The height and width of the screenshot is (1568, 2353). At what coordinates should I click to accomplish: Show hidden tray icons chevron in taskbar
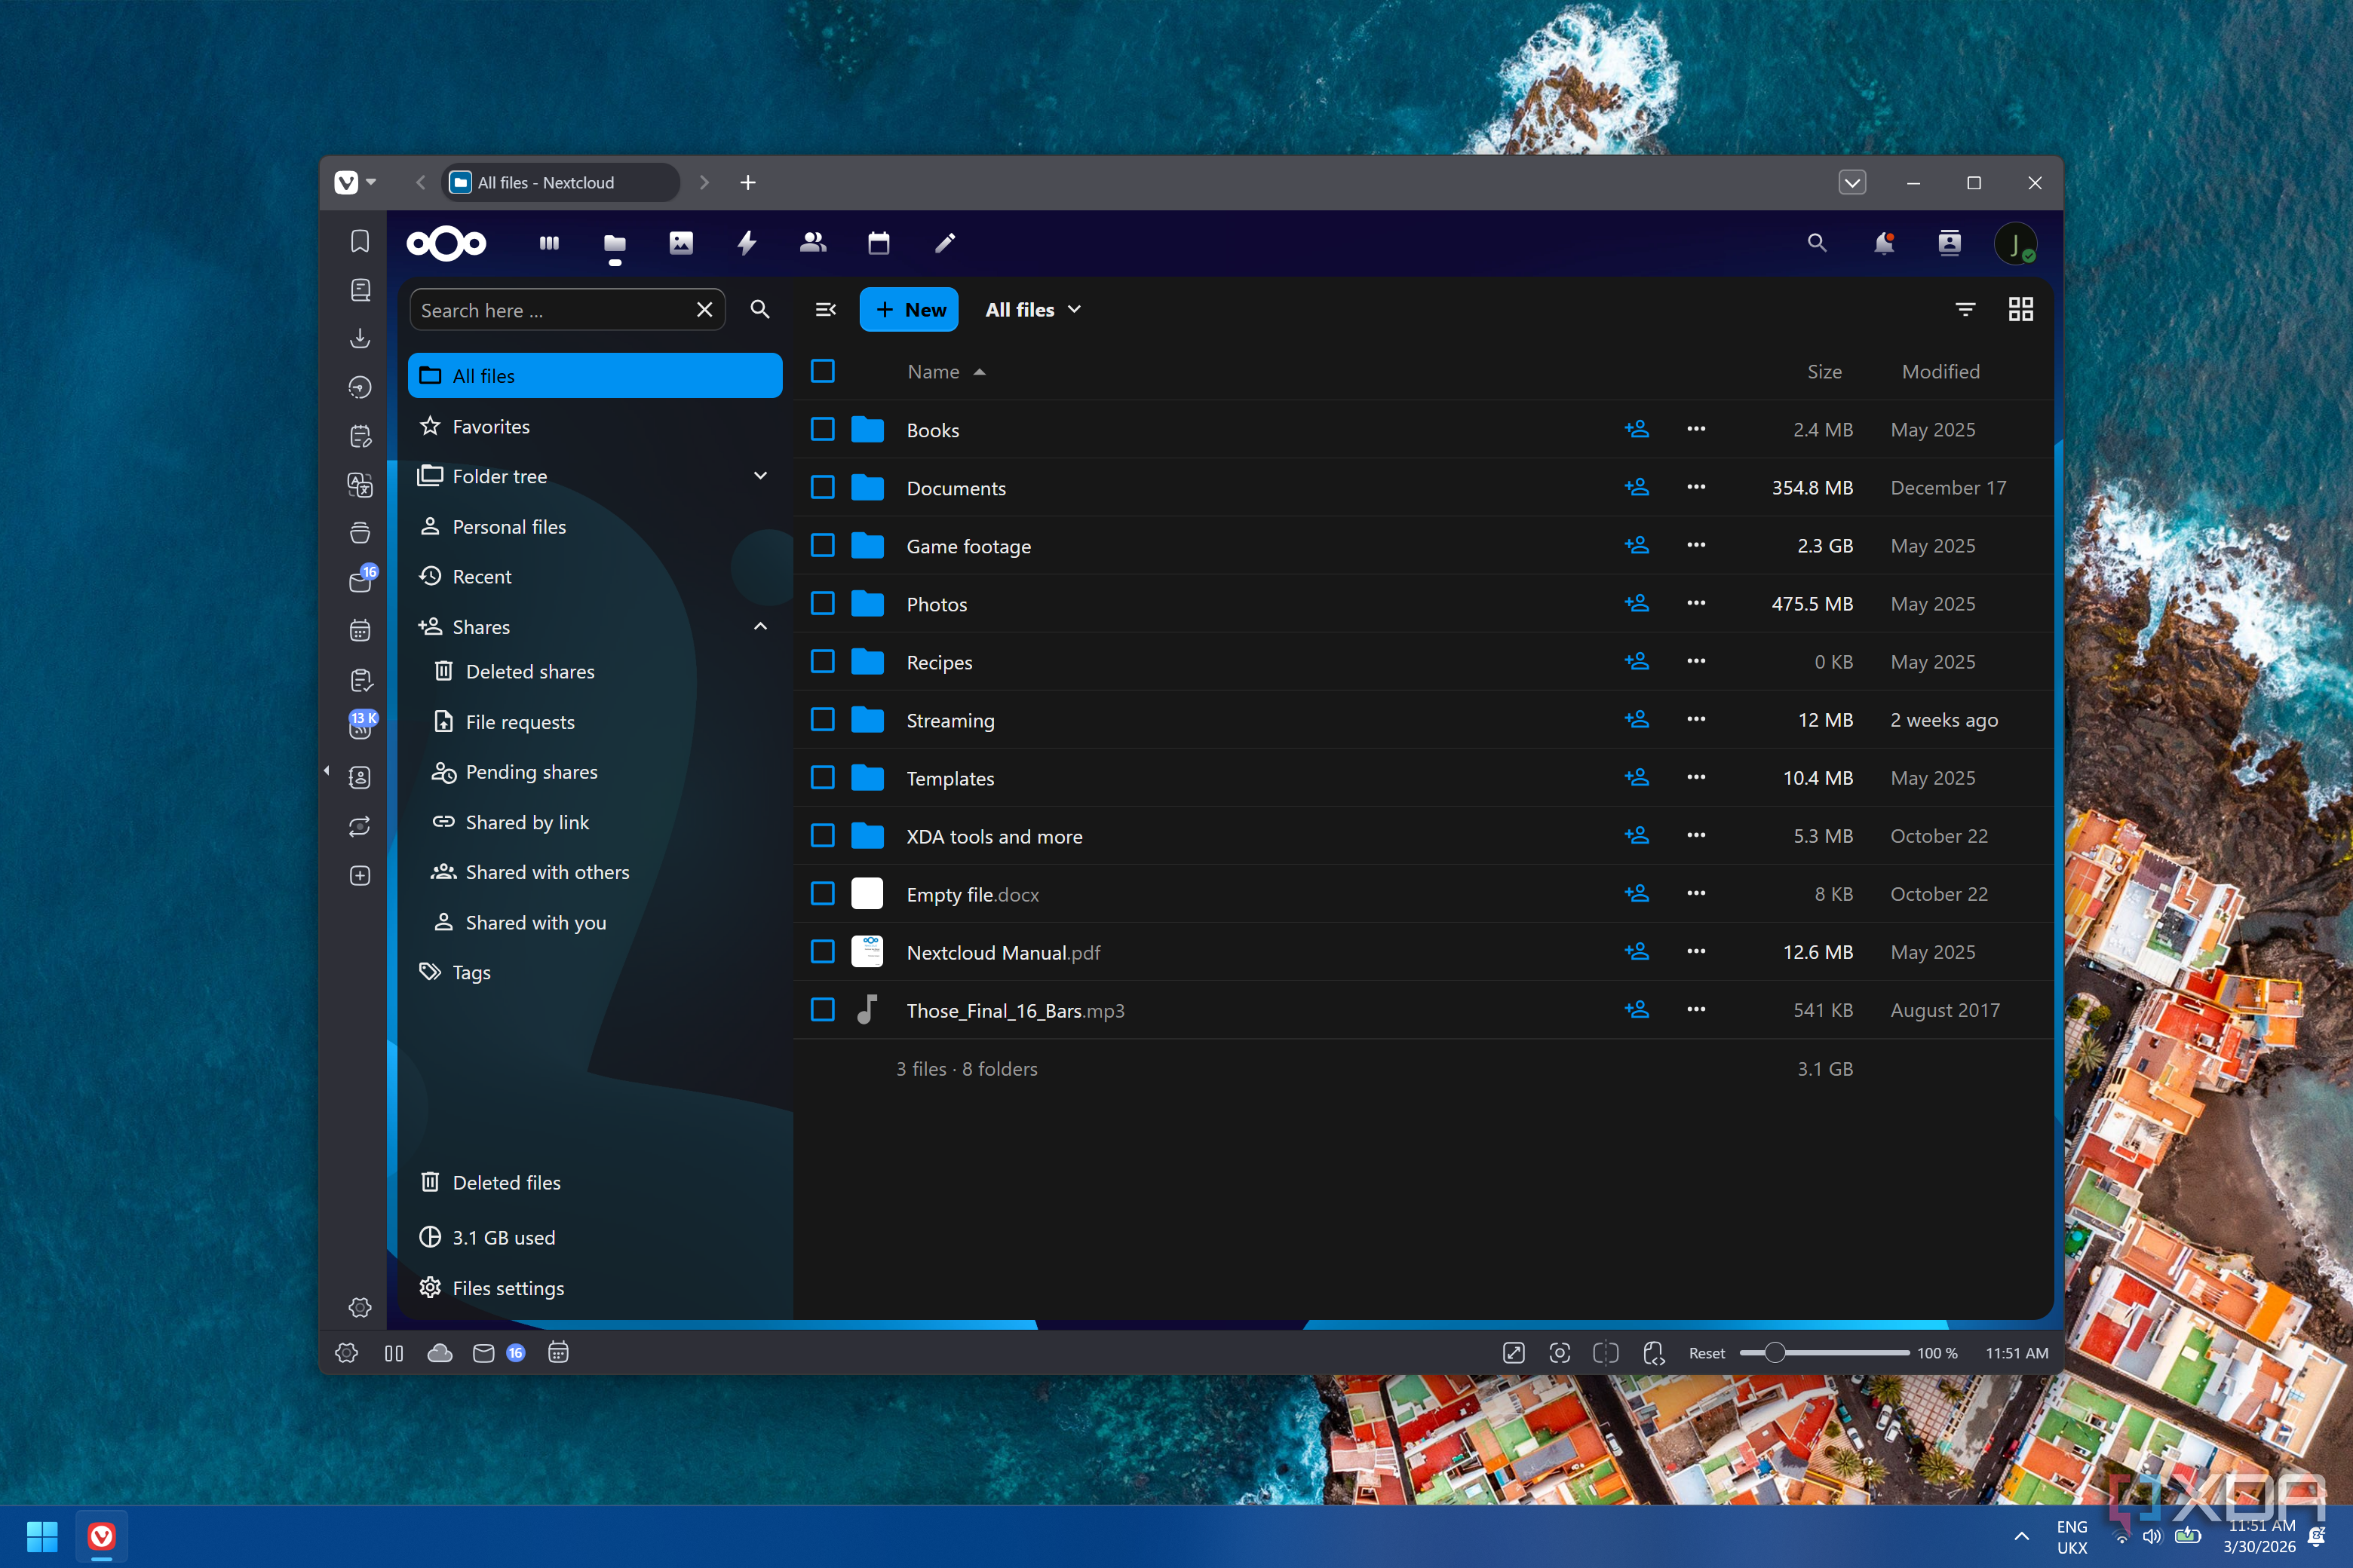coord(2021,1536)
